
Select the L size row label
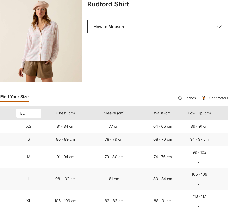tap(29, 179)
